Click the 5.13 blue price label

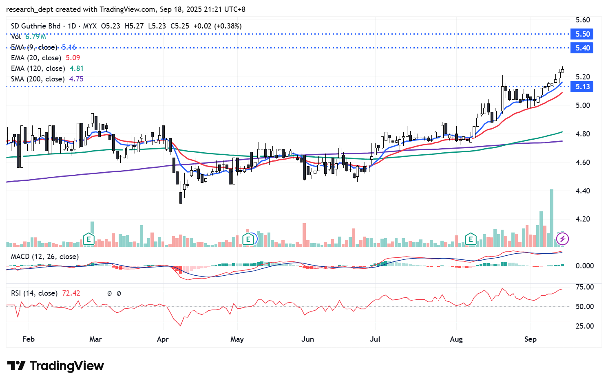[582, 87]
